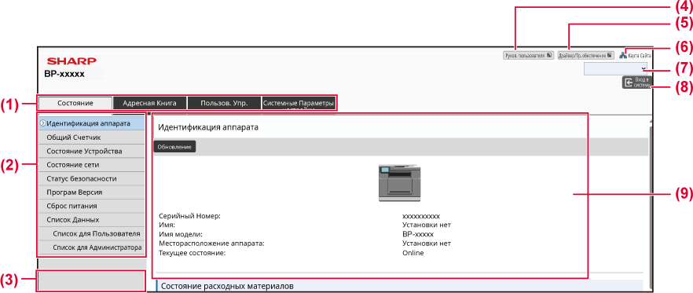Select Идентификация аппарата in sidebar
The image size is (693, 293).
click(x=91, y=123)
